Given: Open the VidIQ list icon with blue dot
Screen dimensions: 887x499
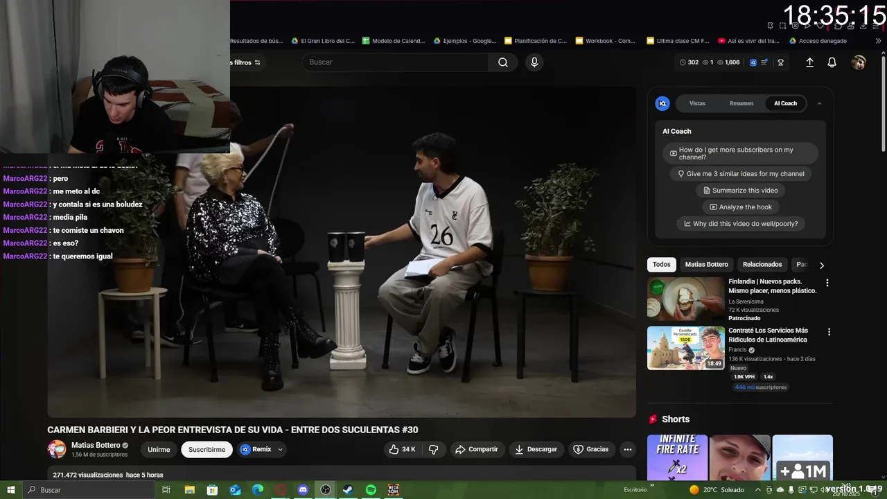Looking at the screenshot, I should click(764, 62).
